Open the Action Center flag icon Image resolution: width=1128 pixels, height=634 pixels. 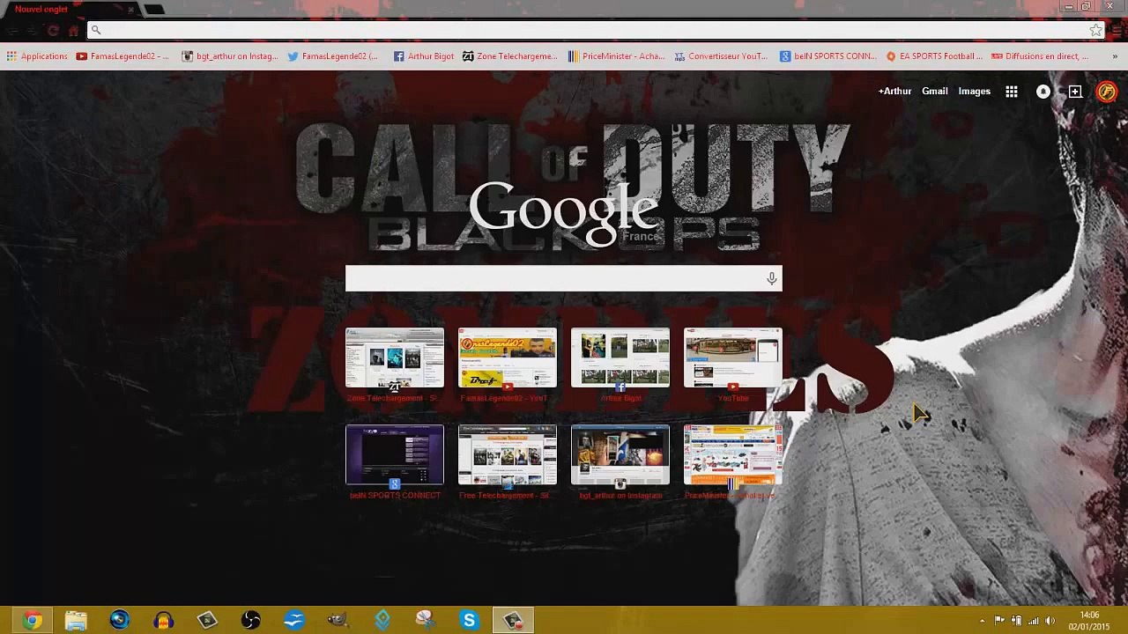999,621
